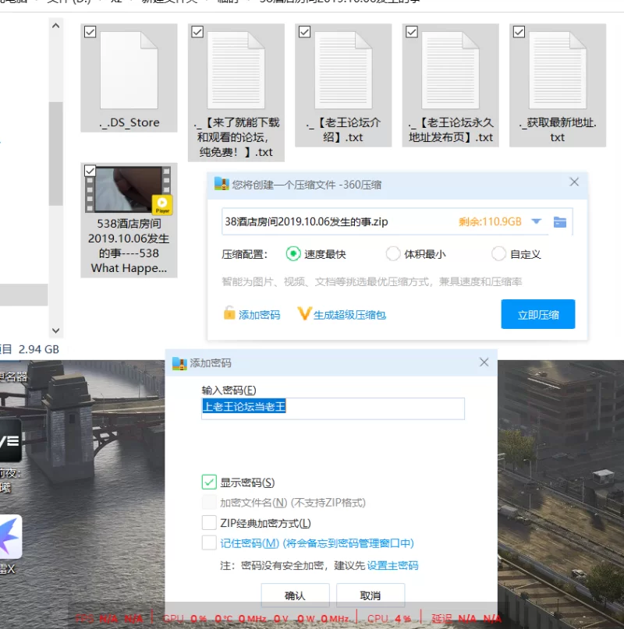Uncheck checkbox of ._【老王论坛永久地址发布页】.txt
Image resolution: width=624 pixels, height=629 pixels.
(412, 32)
